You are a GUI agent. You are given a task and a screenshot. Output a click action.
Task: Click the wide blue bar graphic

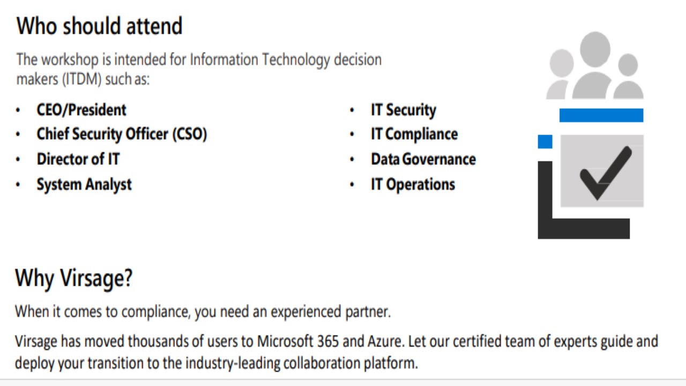601,115
